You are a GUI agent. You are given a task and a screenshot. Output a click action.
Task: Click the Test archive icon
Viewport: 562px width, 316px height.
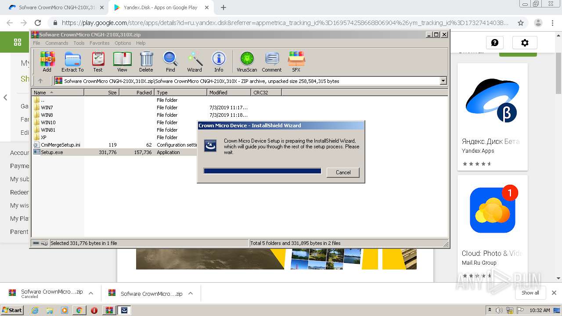pyautogui.click(x=98, y=61)
